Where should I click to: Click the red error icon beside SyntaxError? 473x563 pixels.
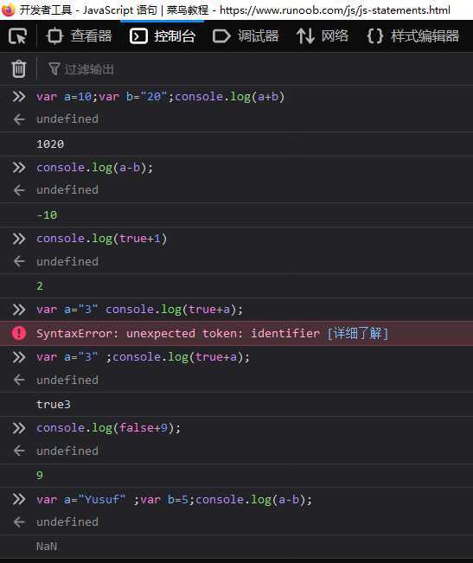point(19,333)
